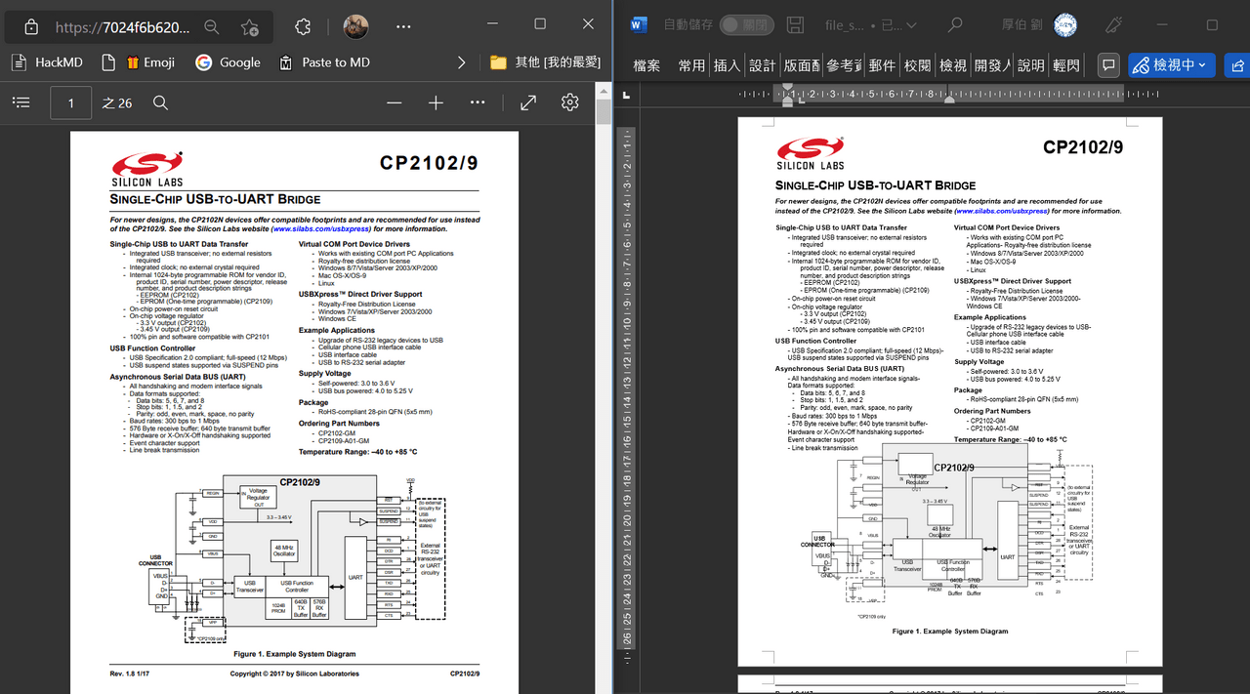Open the 檔案 tab in Word

pos(646,65)
